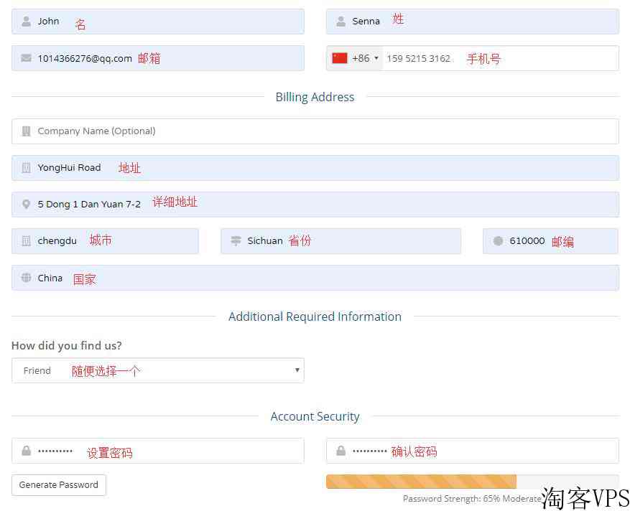
Task: Click the Generate Password button
Action: click(x=59, y=485)
